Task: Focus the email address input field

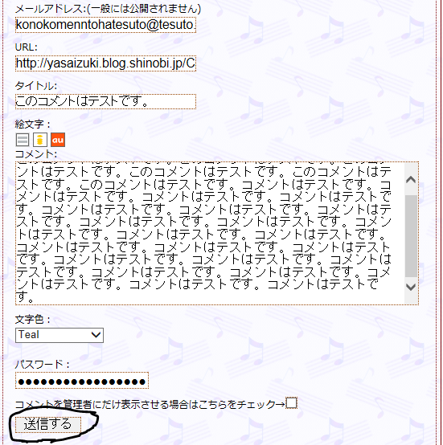Action: [x=105, y=25]
